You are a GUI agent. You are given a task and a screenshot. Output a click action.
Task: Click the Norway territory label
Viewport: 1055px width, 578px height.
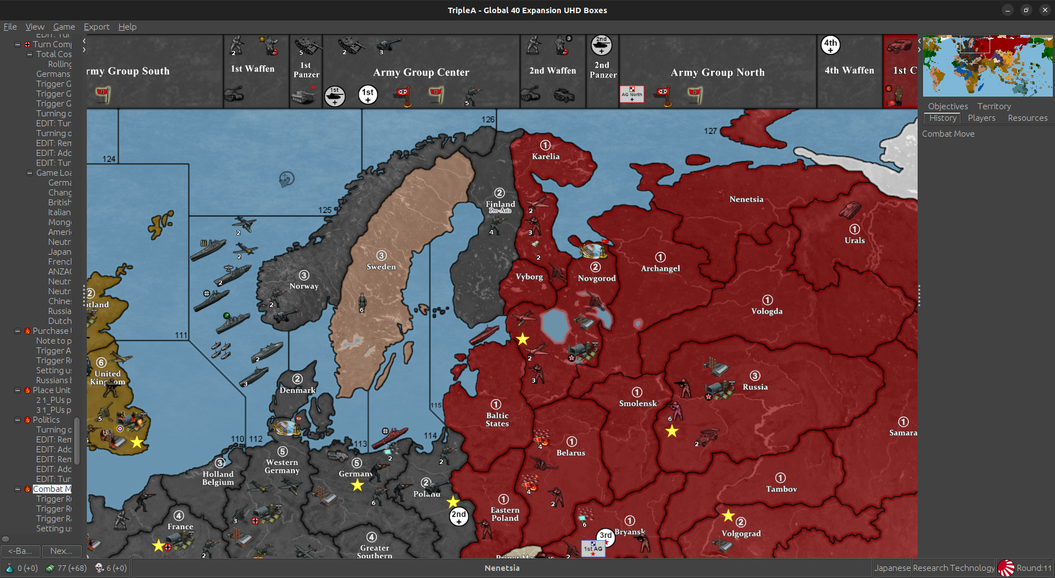click(x=304, y=286)
